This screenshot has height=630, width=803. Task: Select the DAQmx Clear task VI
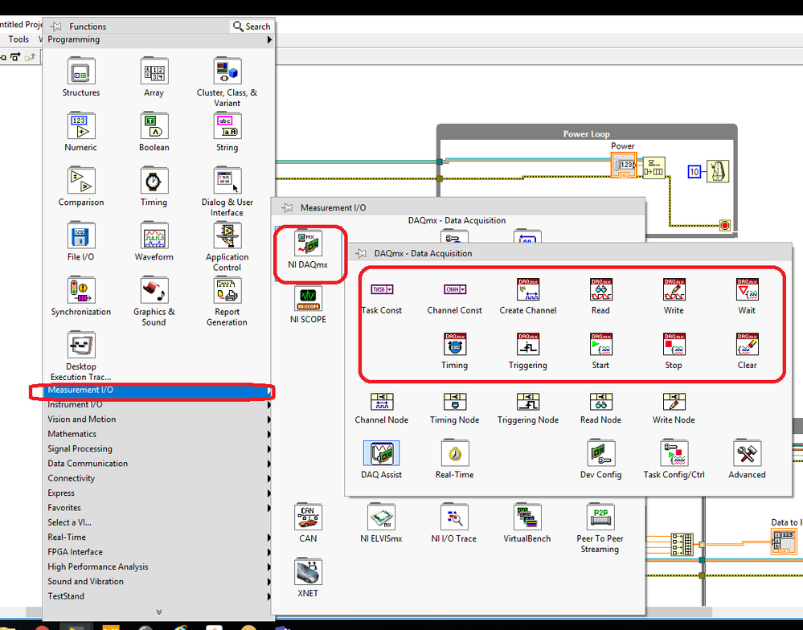pos(748,345)
